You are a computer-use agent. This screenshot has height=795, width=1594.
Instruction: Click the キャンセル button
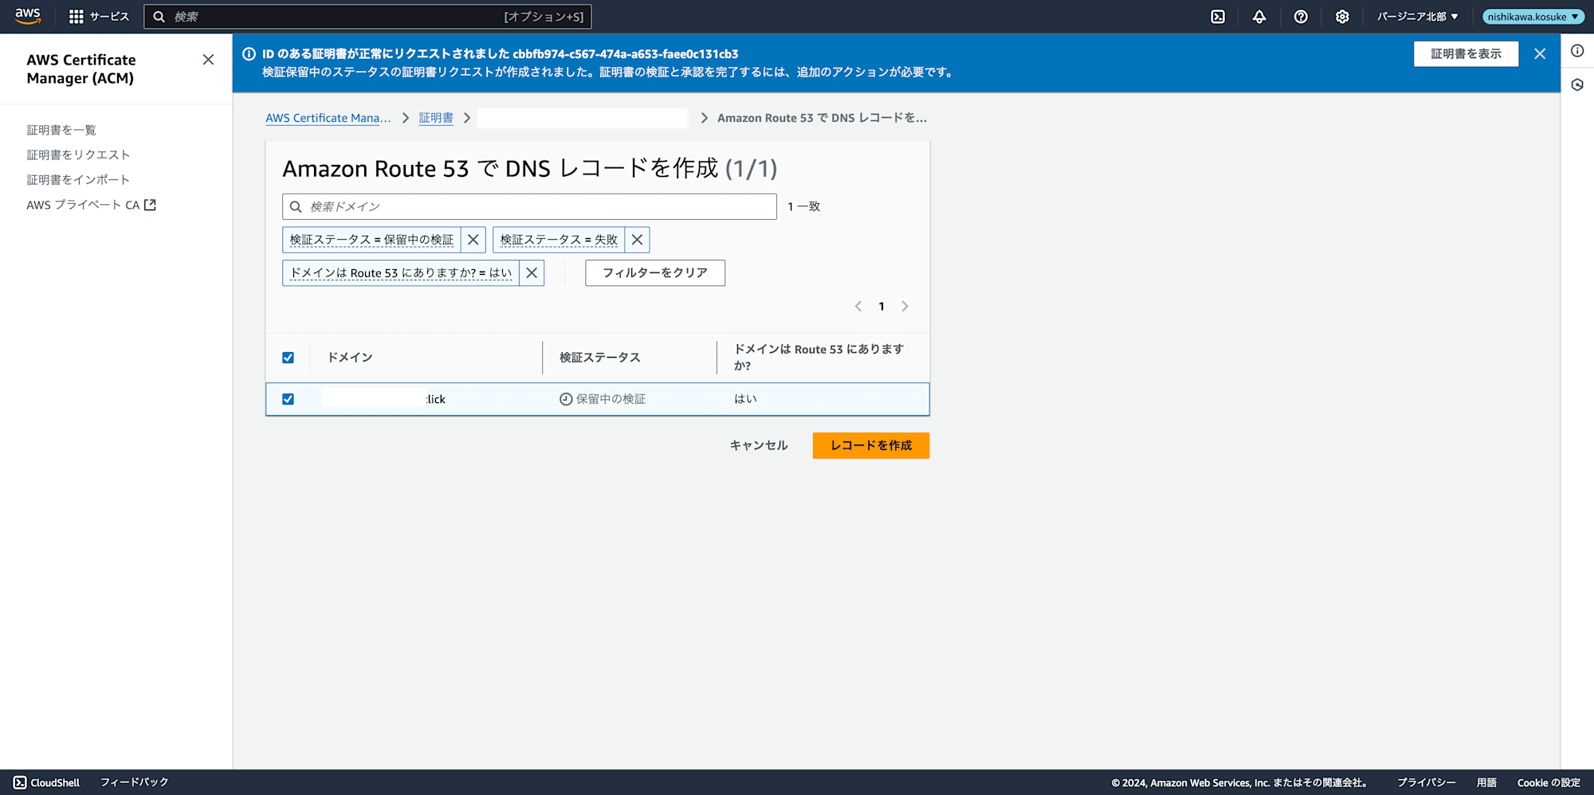click(759, 445)
